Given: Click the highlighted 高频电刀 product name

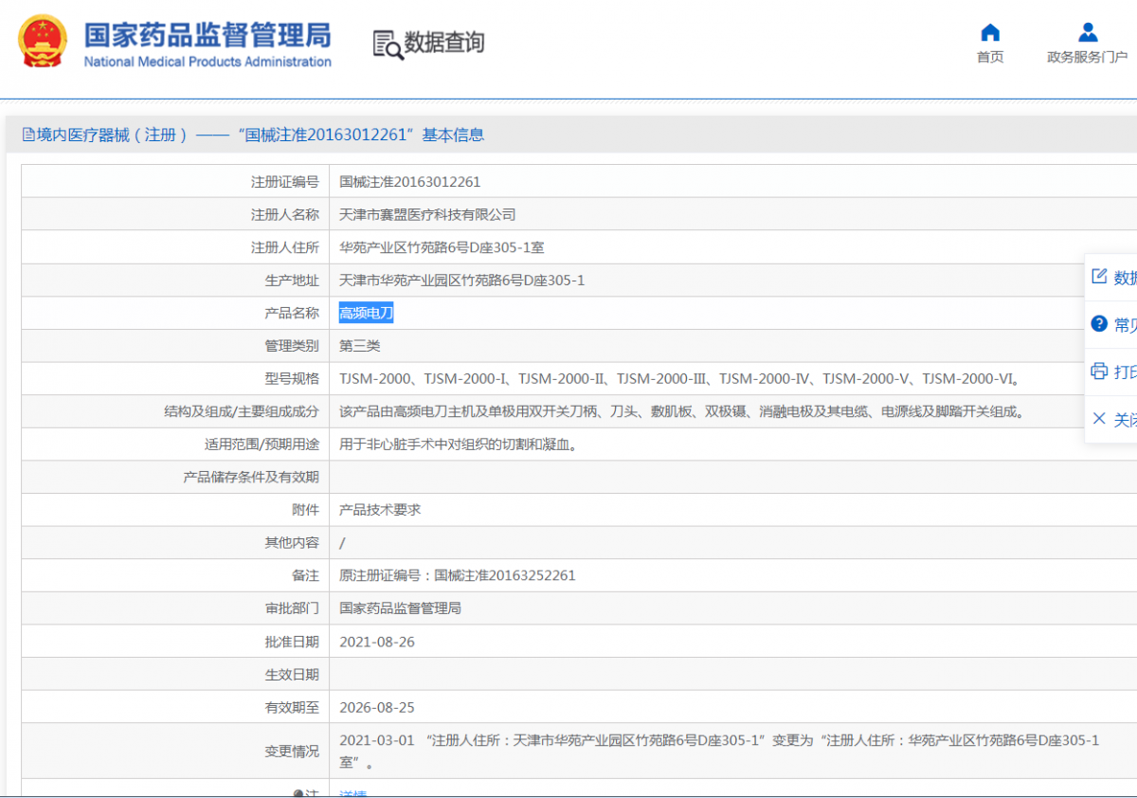Looking at the screenshot, I should click(366, 313).
